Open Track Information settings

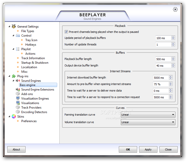[x=33, y=58]
